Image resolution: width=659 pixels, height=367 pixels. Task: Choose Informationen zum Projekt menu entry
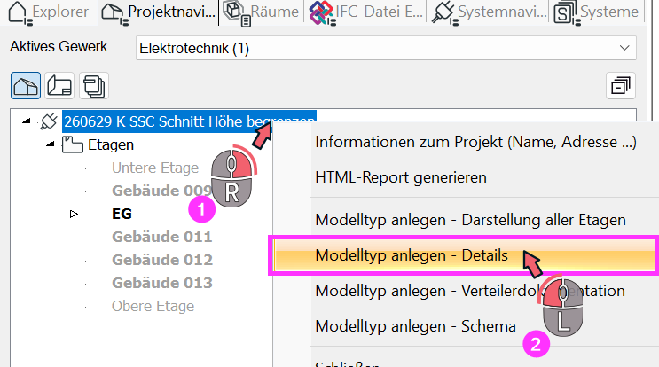pyautogui.click(x=475, y=142)
